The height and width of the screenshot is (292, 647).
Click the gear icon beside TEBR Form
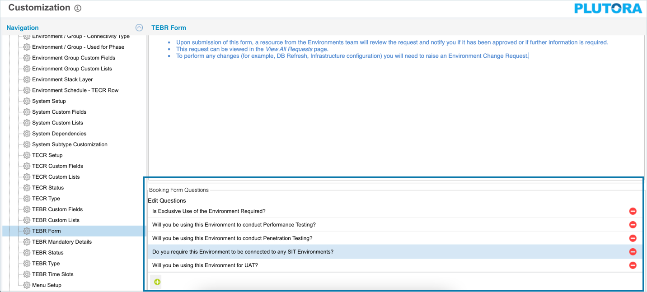click(x=27, y=231)
